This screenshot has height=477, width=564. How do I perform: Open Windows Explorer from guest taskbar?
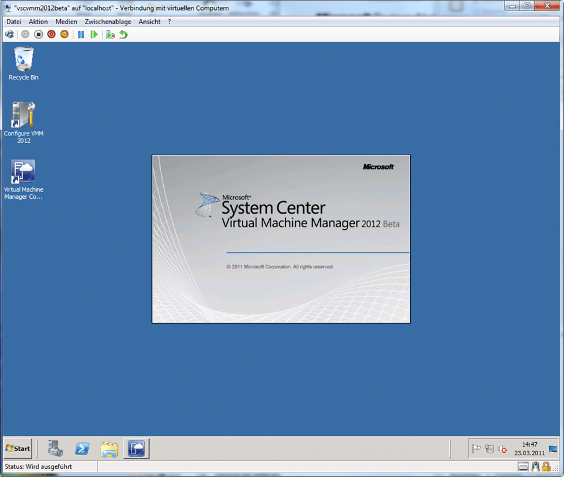(109, 448)
